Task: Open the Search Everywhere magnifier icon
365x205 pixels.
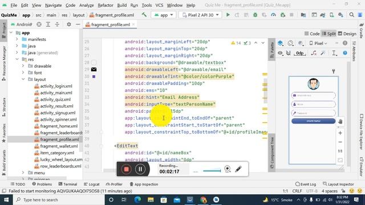Action: point(351,15)
